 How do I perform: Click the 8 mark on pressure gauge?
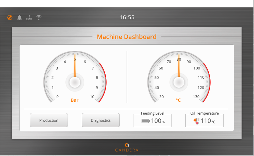[x=97, y=77]
